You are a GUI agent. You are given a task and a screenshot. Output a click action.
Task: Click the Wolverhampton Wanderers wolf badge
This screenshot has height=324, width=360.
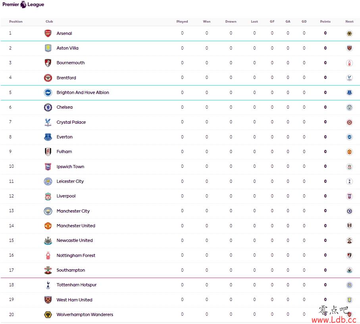[x=48, y=314]
